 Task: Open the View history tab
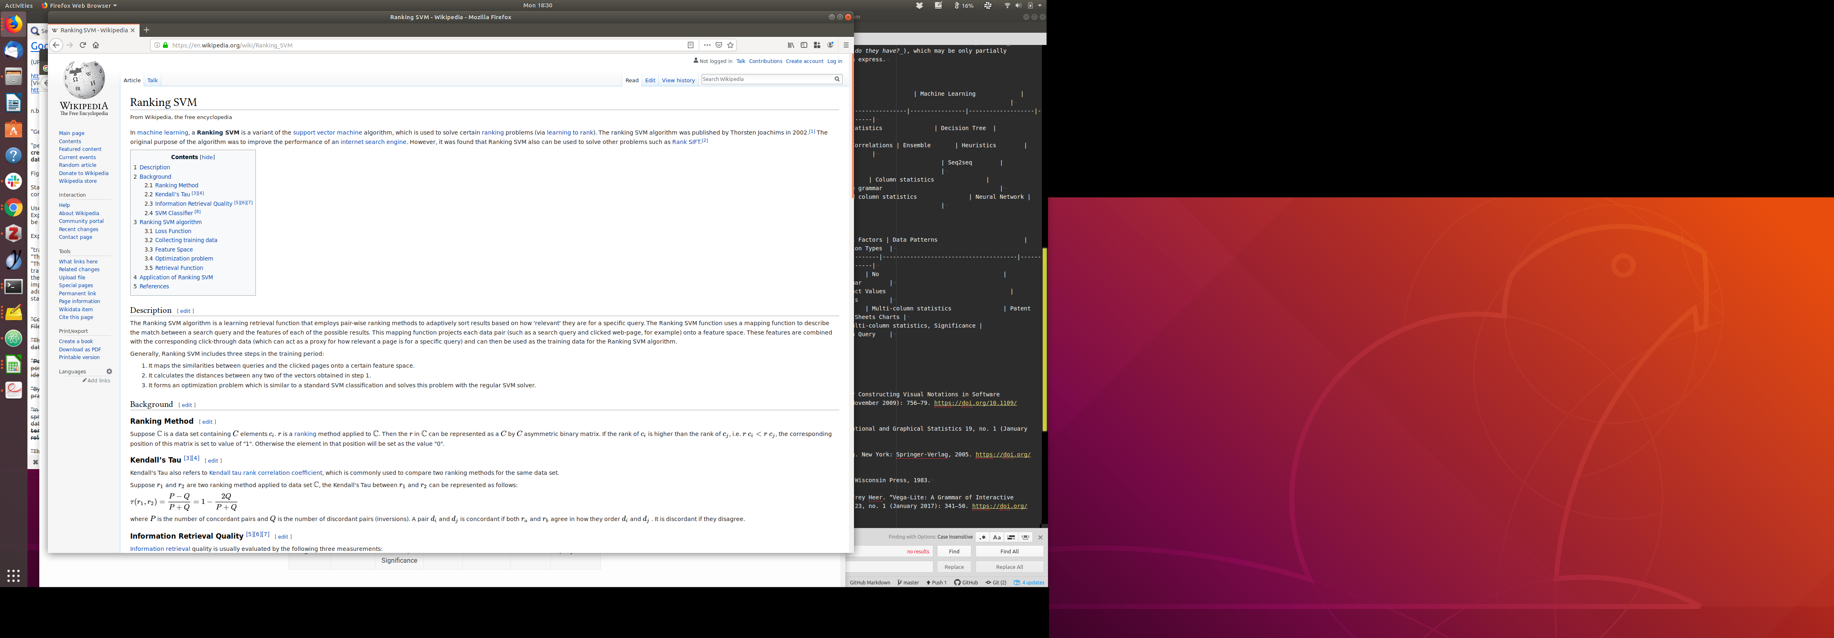[678, 81]
